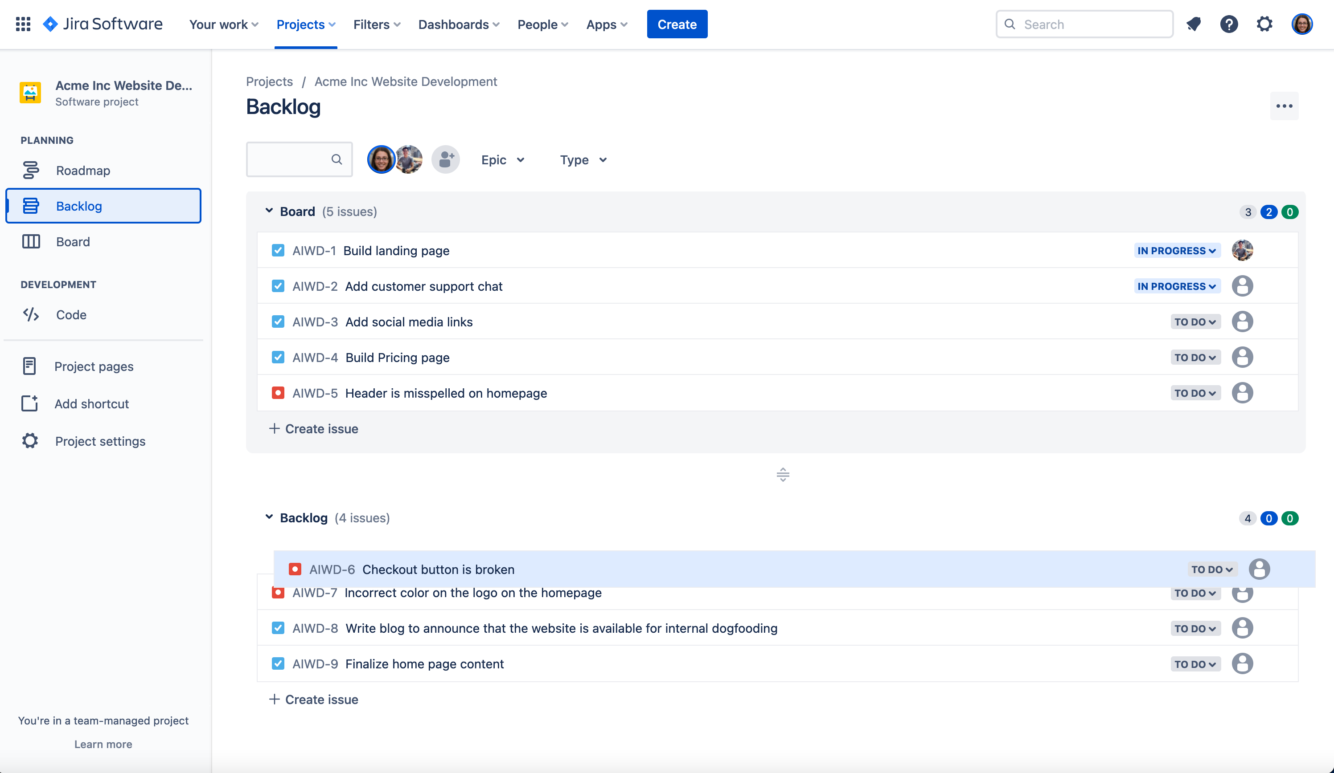The width and height of the screenshot is (1334, 773).
Task: Open the Epic filter dropdown
Action: (x=503, y=160)
